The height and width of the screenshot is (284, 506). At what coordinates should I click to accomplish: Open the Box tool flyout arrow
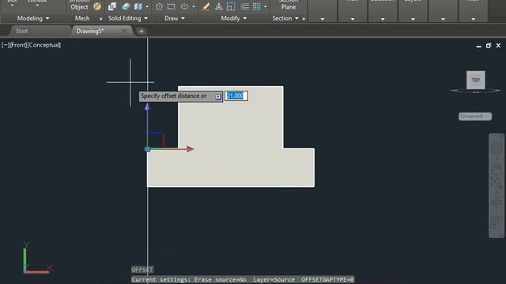12,6
